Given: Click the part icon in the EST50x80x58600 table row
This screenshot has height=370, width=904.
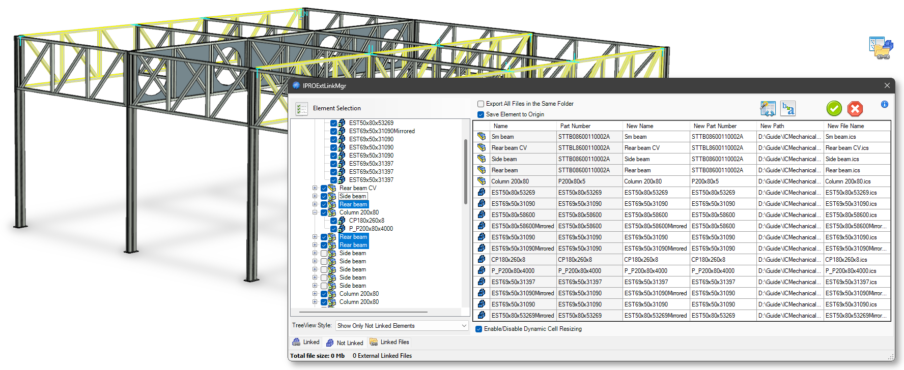Looking at the screenshot, I should coord(482,214).
